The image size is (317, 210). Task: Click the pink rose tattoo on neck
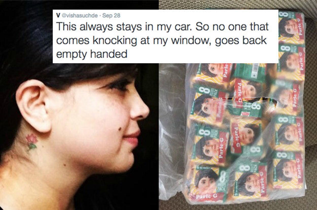(x=32, y=141)
